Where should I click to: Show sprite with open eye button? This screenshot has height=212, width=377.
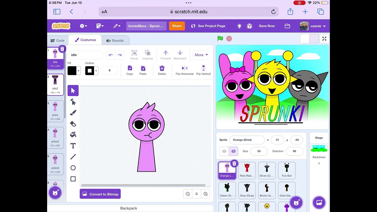[x=224, y=151]
